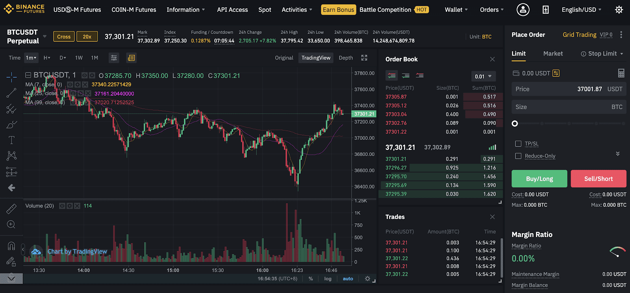Open the Wallet dropdown menu
The image size is (630, 293).
click(x=456, y=9)
